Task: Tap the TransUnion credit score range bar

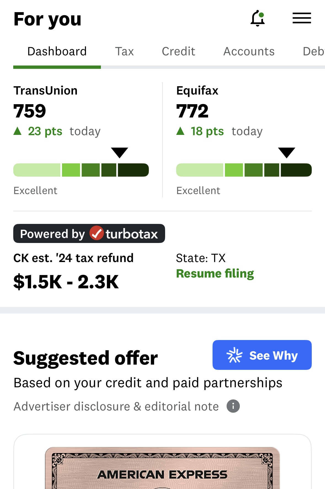Action: (81, 170)
